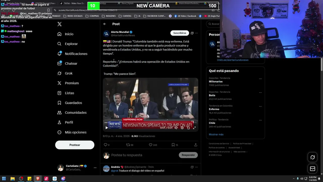This screenshot has width=323, height=182.
Task: Open floating messages envelope button
Action: click(313, 169)
